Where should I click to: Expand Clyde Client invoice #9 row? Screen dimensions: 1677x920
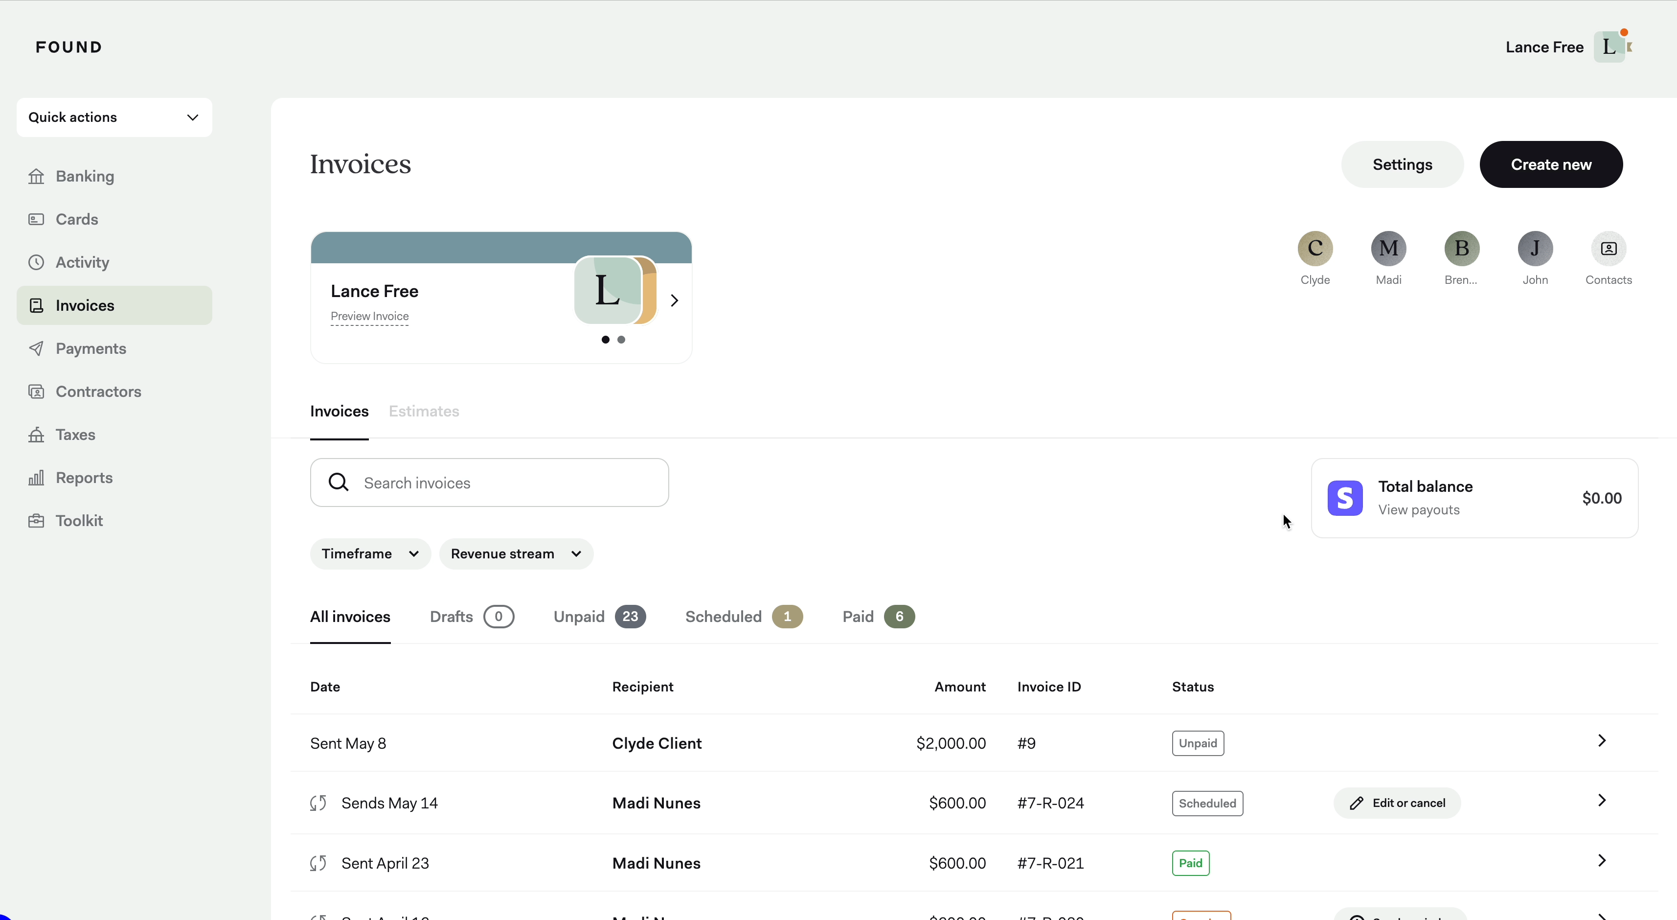[x=1602, y=741]
